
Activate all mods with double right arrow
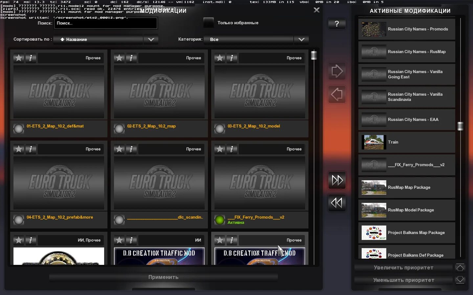click(x=337, y=180)
